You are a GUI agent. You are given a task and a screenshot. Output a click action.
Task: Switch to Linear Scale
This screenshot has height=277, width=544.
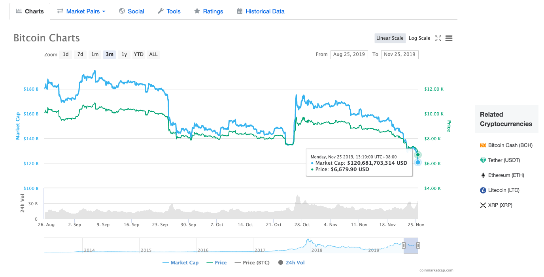pos(390,38)
